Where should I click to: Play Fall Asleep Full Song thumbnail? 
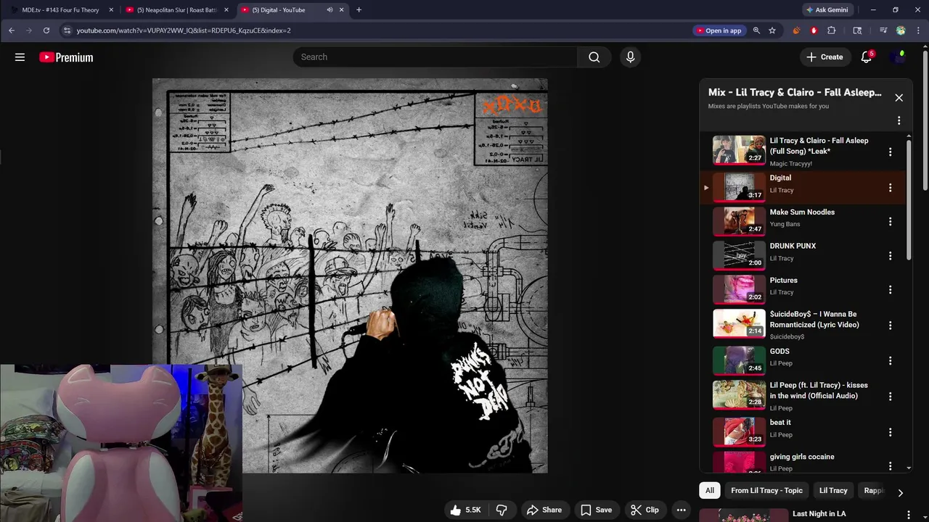point(739,150)
